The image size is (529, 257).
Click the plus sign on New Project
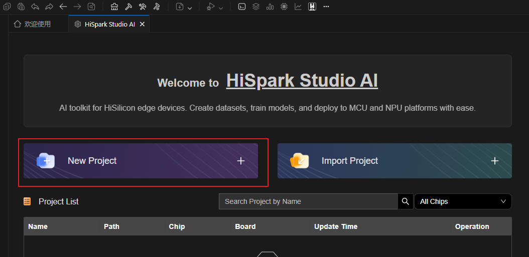(241, 161)
